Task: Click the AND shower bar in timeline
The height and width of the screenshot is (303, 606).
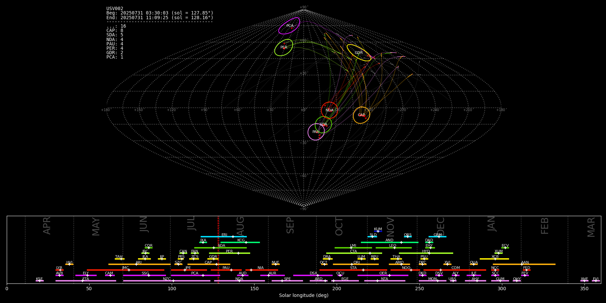Action: 390,242
